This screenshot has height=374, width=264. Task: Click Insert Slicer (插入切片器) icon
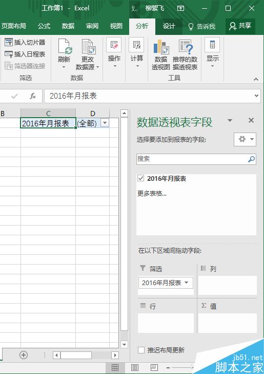[x=9, y=43]
